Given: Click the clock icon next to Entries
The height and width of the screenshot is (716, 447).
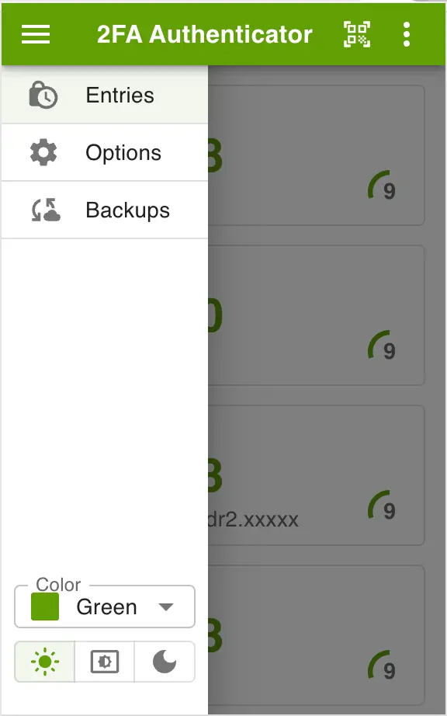Looking at the screenshot, I should 41,95.
